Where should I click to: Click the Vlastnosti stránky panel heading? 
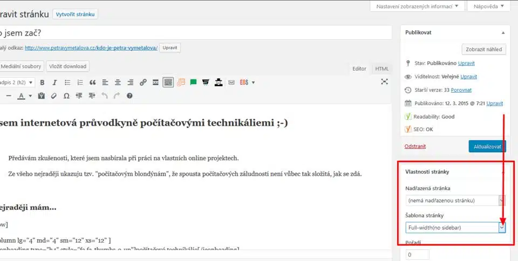427,171
